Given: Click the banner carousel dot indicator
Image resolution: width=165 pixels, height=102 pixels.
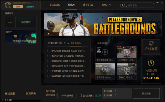Looking at the screenshot, I should (49, 34).
